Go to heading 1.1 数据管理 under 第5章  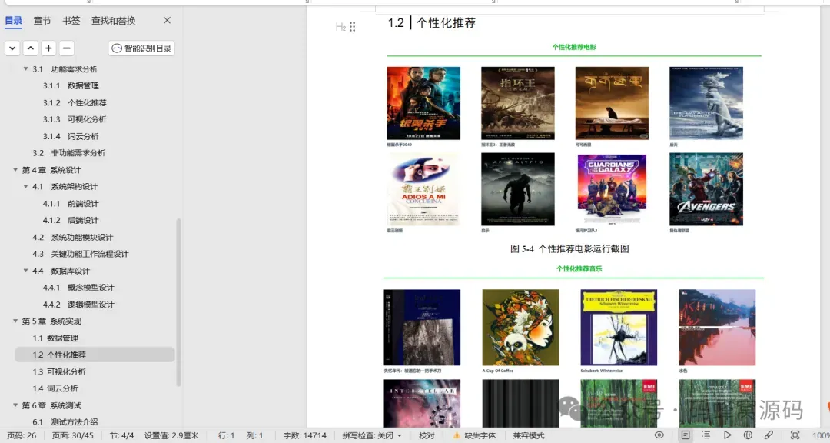click(x=55, y=338)
